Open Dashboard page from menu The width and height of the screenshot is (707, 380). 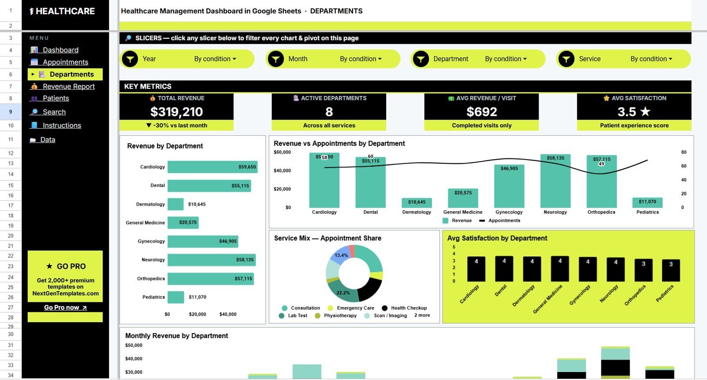pos(61,50)
